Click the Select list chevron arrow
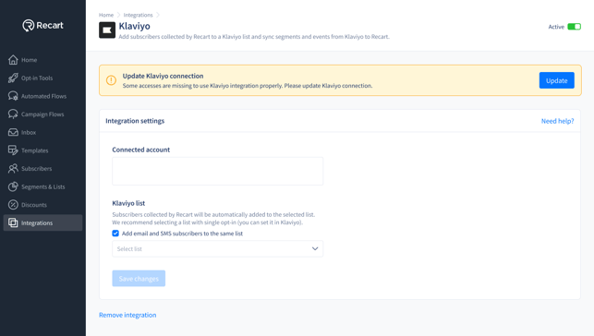 (315, 248)
